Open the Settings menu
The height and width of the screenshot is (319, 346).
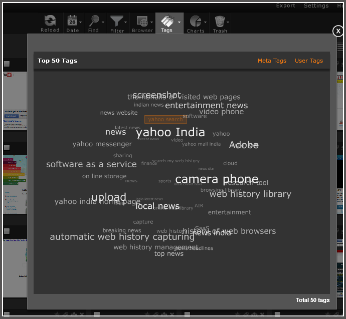[316, 6]
